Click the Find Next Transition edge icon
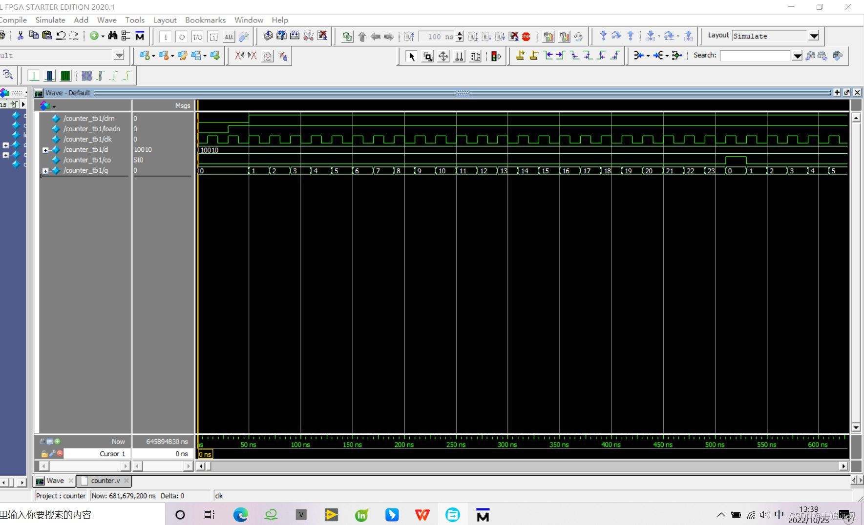This screenshot has height=525, width=864. (559, 56)
